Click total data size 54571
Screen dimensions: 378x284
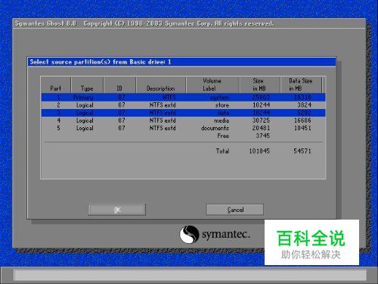pos(302,151)
